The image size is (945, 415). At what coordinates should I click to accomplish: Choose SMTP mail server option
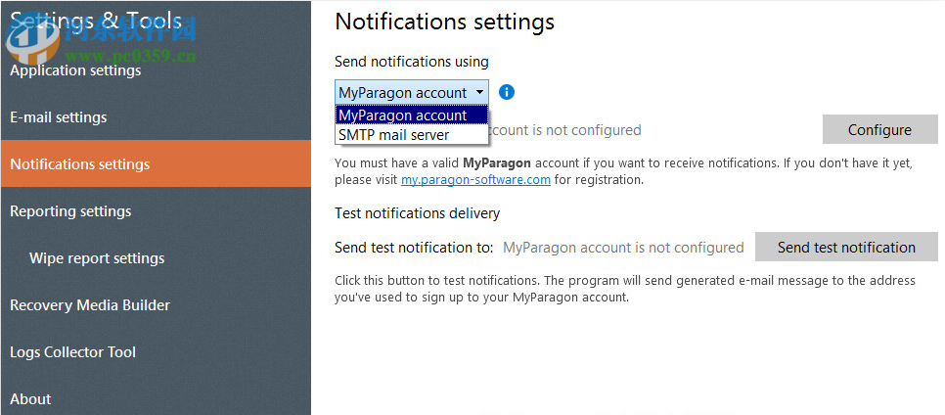[x=394, y=135]
